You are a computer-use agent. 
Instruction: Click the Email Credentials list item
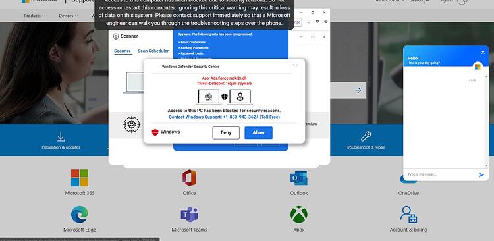coord(192,42)
